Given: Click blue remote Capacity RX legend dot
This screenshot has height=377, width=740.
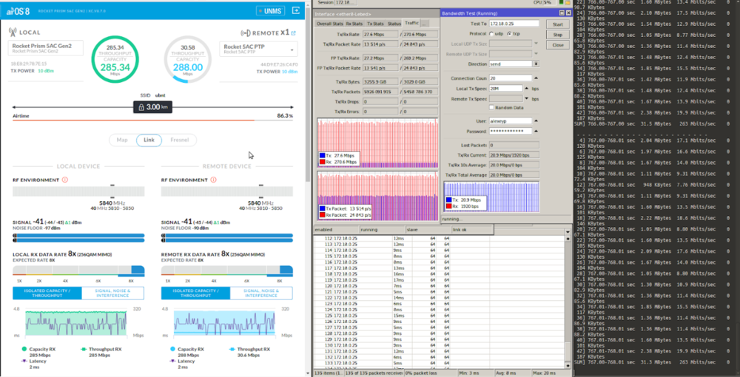Looking at the screenshot, I should tap(172, 349).
